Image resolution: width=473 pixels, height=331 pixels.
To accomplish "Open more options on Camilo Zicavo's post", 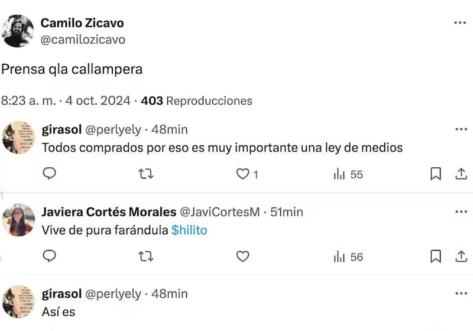I will coord(460,23).
